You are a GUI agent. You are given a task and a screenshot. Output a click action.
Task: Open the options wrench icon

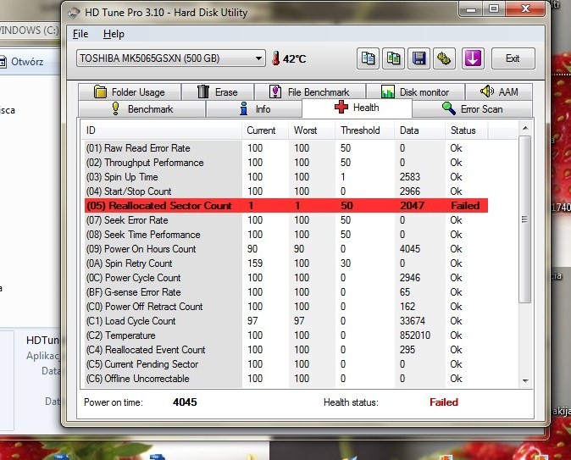tap(444, 58)
